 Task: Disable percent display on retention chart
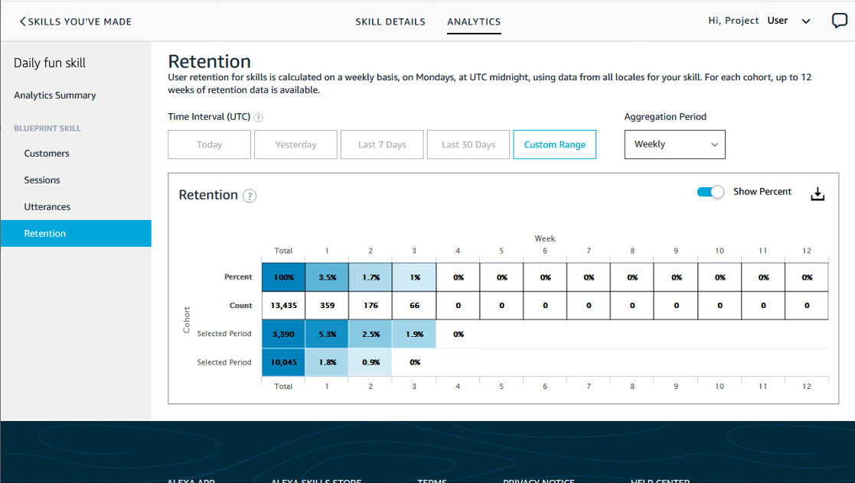(710, 192)
